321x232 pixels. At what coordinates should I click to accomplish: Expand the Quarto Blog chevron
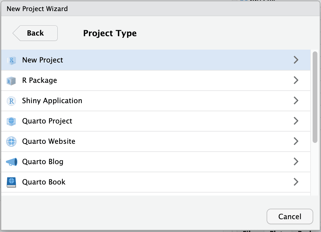tap(296, 161)
